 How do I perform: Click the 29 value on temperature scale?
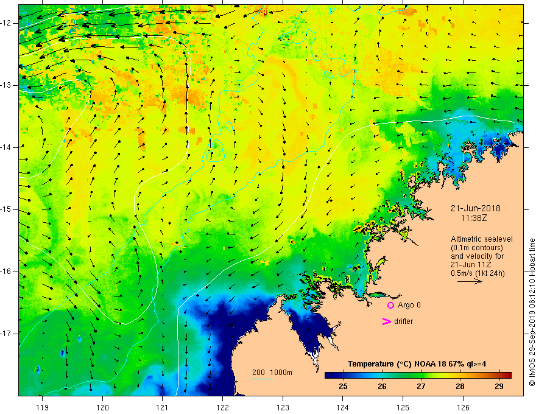(499, 386)
